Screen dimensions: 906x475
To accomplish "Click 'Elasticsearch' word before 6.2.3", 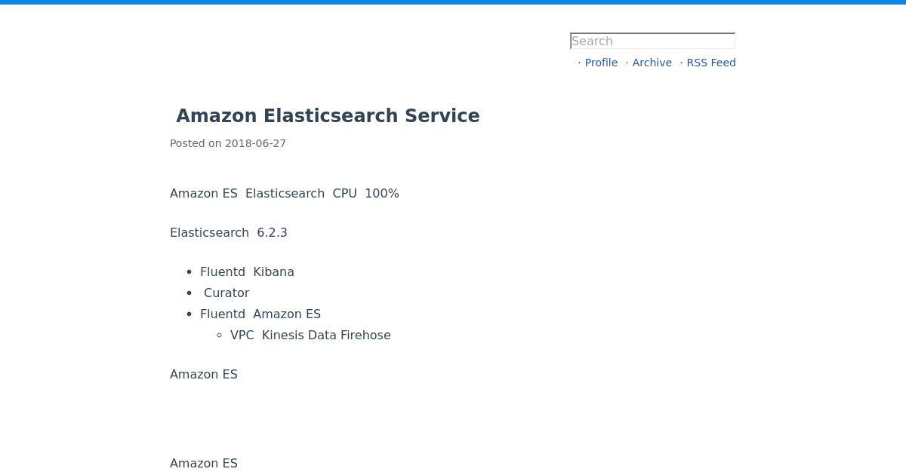I will pos(209,232).
